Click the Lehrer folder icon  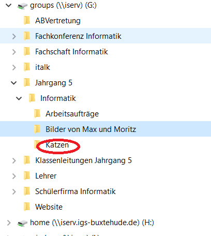pos(27,176)
